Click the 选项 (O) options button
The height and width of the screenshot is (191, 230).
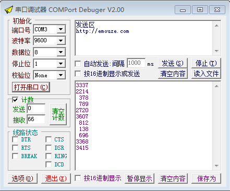point(22,178)
